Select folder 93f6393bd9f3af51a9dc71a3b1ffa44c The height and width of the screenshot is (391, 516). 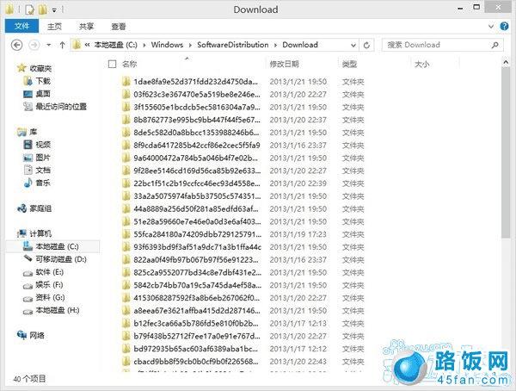click(x=198, y=247)
